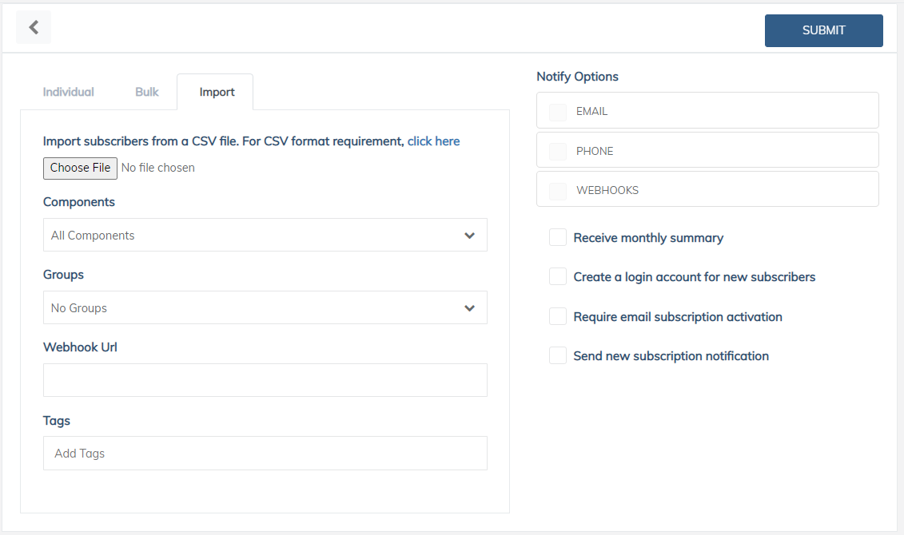Open the No Groups dropdown
The height and width of the screenshot is (535, 904).
(265, 307)
